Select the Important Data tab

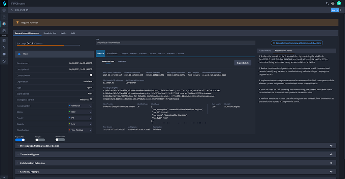coord(108,61)
